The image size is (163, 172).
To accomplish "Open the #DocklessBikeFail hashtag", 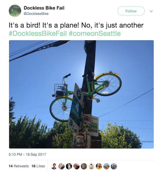I will point(38,33).
